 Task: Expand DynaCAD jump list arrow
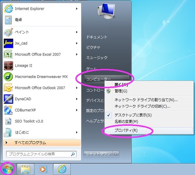pyautogui.click(x=77, y=99)
